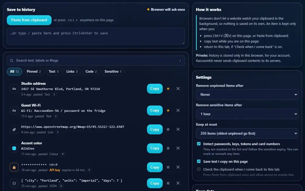Enable Check the clipboard when I come back

pos(199,169)
